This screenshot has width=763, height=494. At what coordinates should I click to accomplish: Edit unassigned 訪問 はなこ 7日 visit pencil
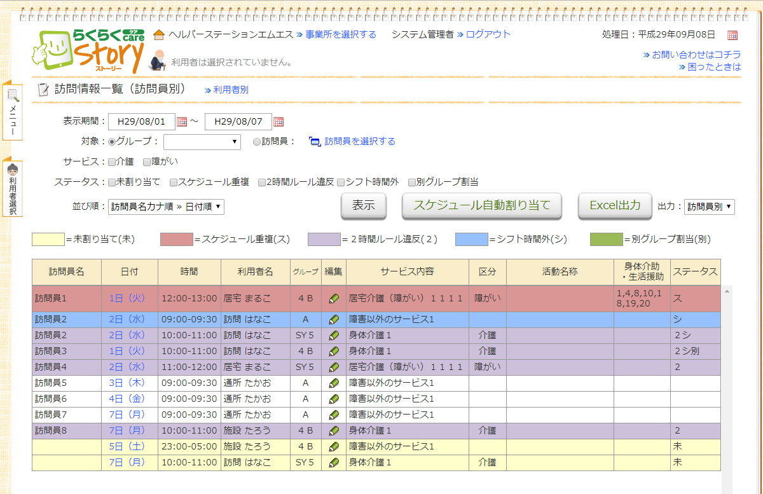coord(334,462)
